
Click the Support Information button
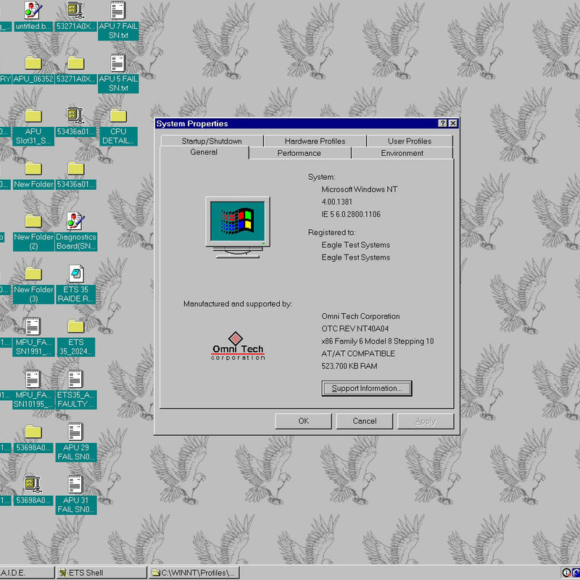pyautogui.click(x=366, y=389)
